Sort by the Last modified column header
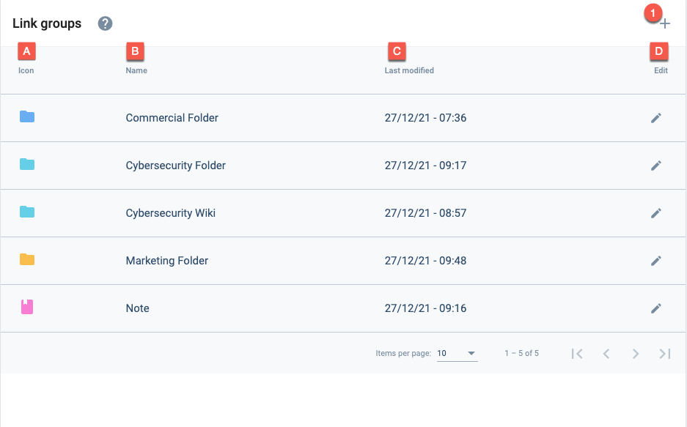Viewport: 687px width, 427px height. click(x=409, y=70)
